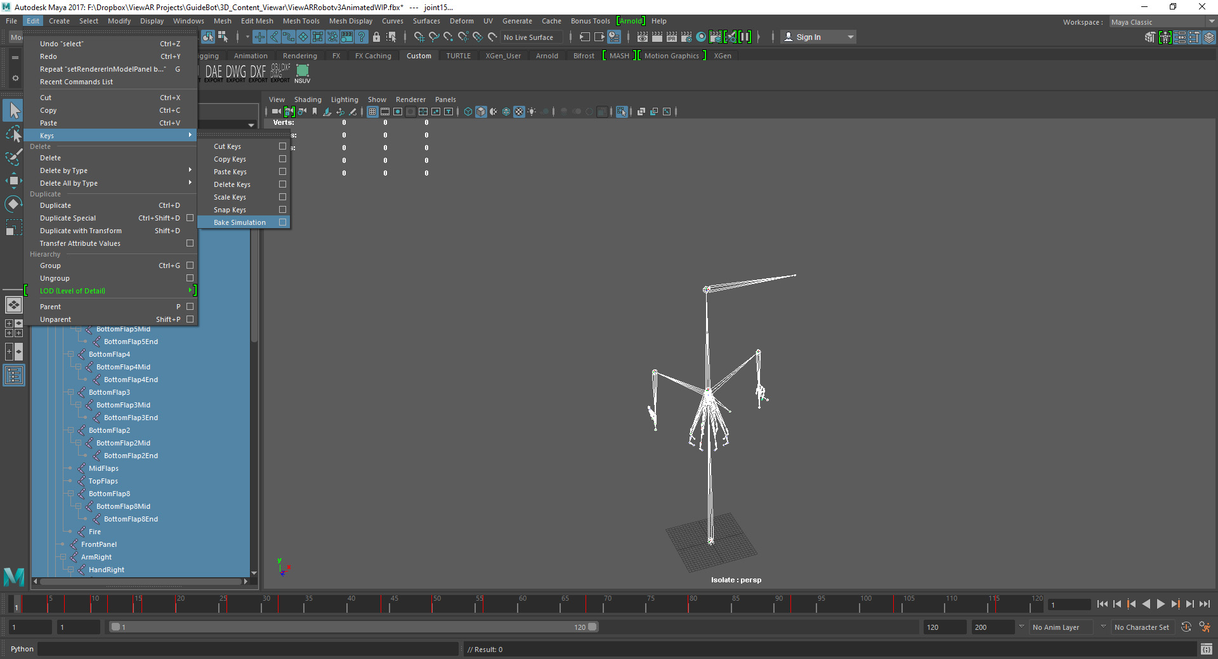Toggle the viewport grid icon
Screen dimensions: 1218x659
pos(372,112)
